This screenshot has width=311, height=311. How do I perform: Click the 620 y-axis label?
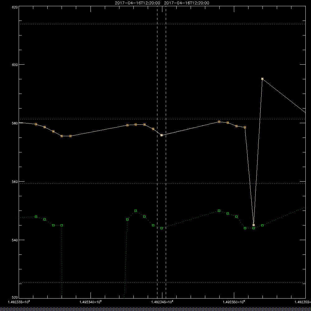15,7
